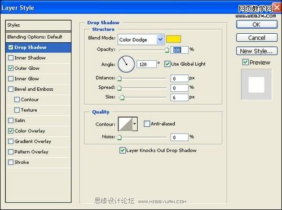Click the Distance slider handle
The height and width of the screenshot is (210, 282).
[x=120, y=78]
